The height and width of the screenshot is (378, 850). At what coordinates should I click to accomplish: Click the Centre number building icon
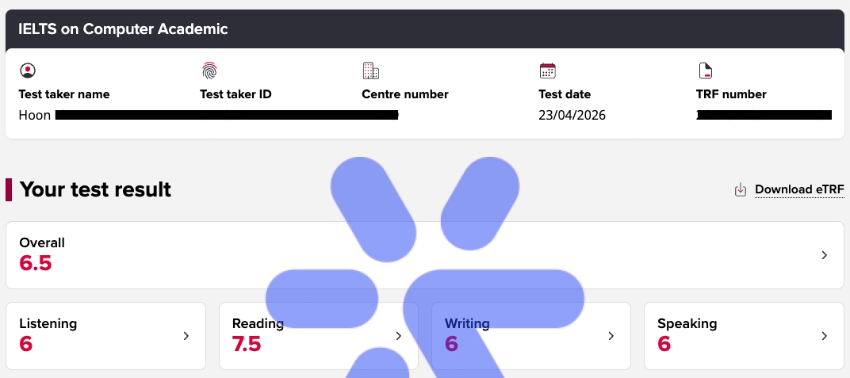tap(370, 71)
